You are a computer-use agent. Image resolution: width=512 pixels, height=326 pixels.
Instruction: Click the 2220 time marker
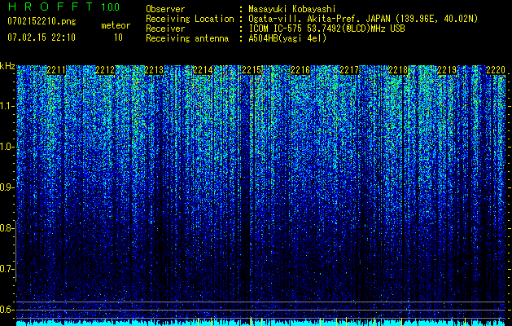coord(496,70)
